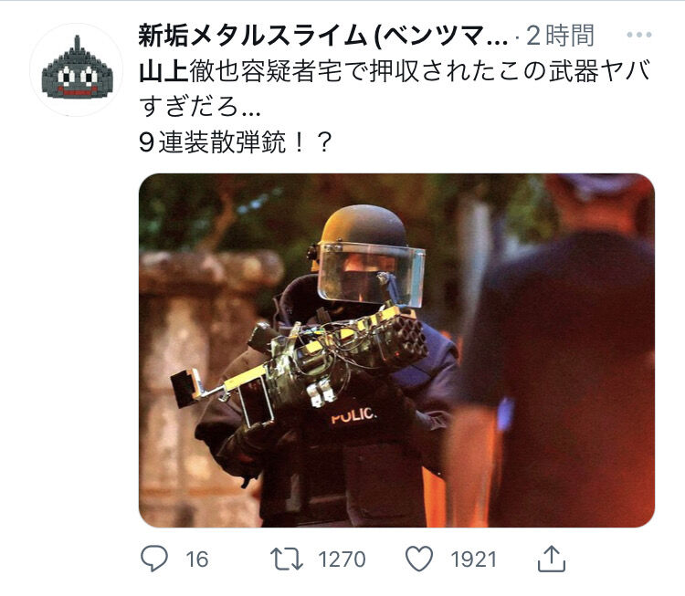Click the tweet line すぎだろ…
The image size is (685, 596).
pos(200,107)
